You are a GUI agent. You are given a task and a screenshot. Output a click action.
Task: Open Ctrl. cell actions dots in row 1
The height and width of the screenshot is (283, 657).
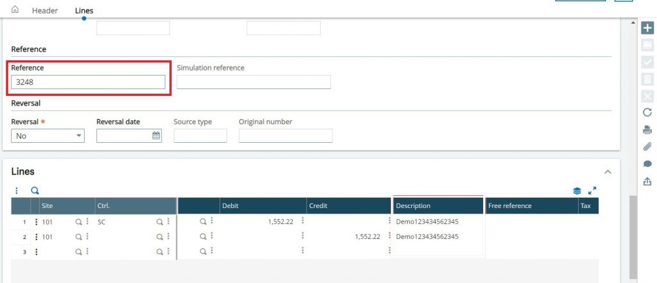[168, 222]
